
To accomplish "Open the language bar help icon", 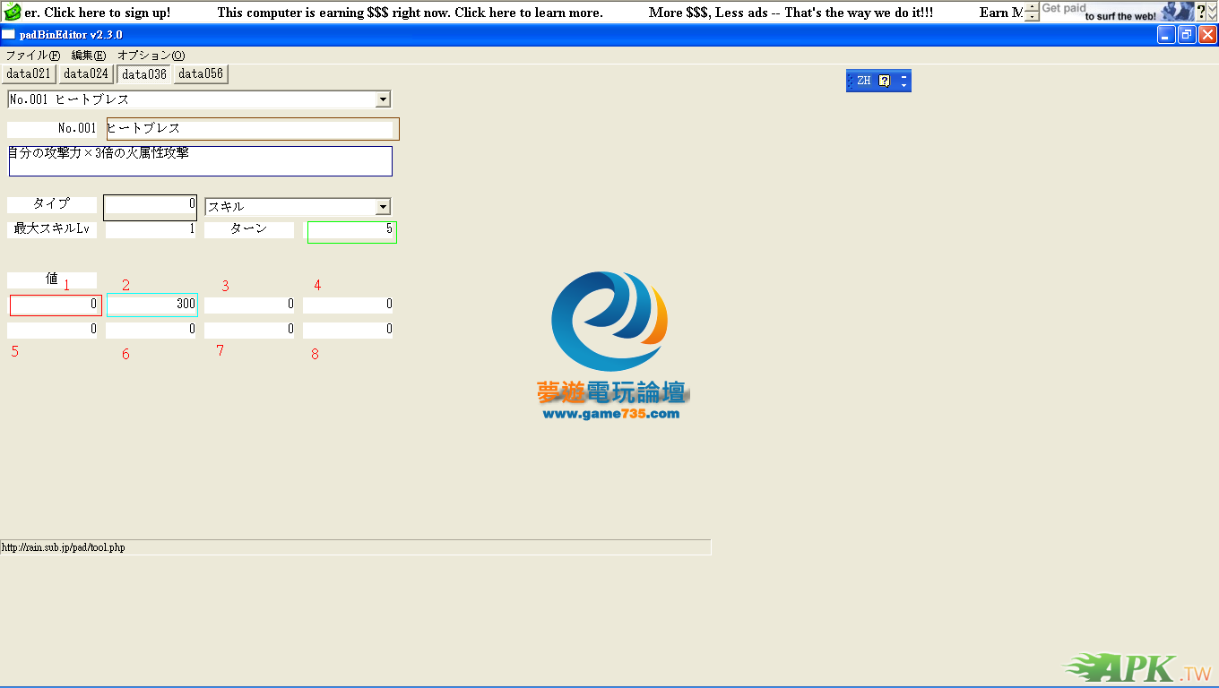I will click(884, 81).
